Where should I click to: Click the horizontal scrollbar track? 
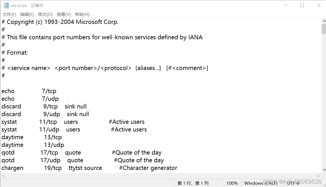[160, 176]
